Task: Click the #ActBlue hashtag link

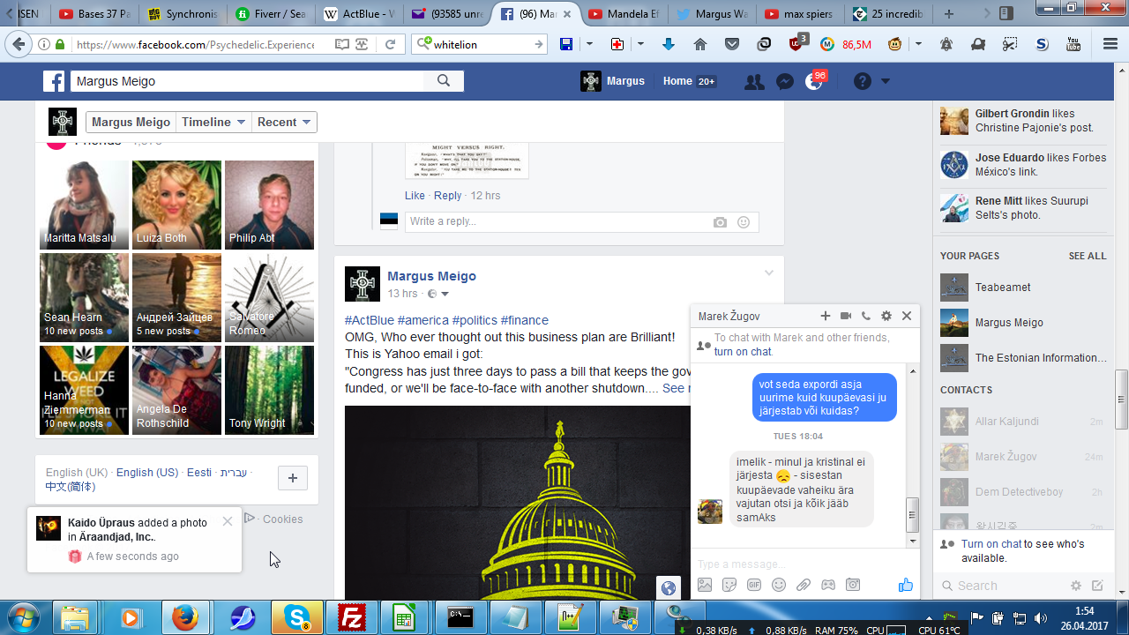Action: tap(370, 320)
